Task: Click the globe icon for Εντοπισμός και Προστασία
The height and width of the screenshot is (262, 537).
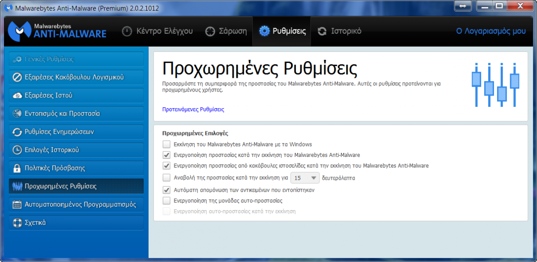Action: click(x=17, y=114)
